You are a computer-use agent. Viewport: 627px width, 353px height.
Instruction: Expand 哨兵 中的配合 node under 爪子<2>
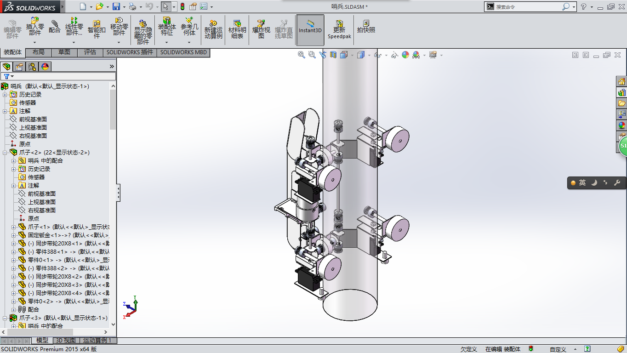[14, 160]
